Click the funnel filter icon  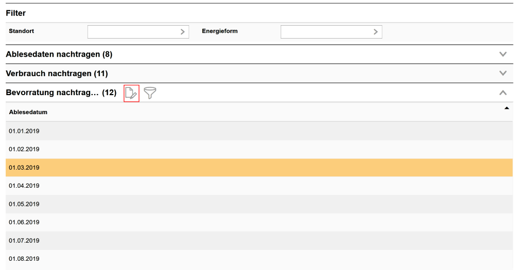point(150,93)
